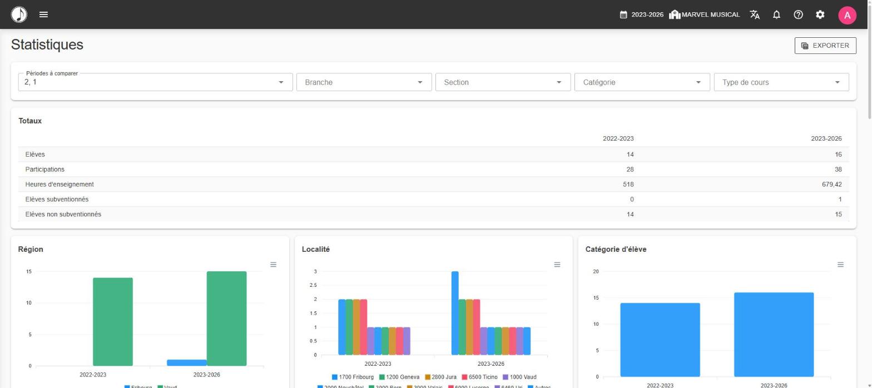Viewport: 872px width, 388px height.
Task: Toggle 6500 Ticino legend entry
Action: (479, 377)
